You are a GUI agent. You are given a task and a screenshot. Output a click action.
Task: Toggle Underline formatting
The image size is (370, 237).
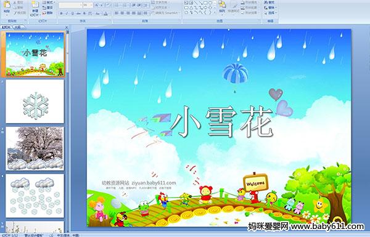(72, 14)
